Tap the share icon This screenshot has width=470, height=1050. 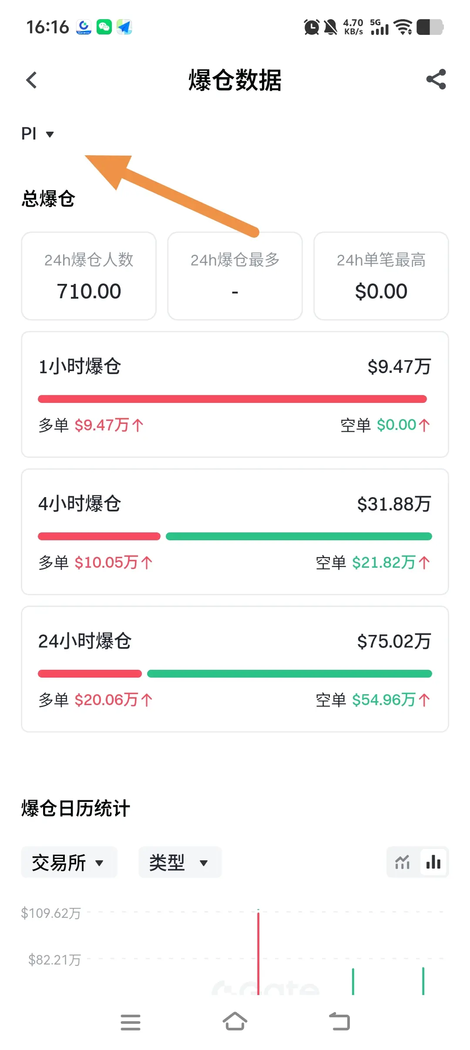click(436, 79)
